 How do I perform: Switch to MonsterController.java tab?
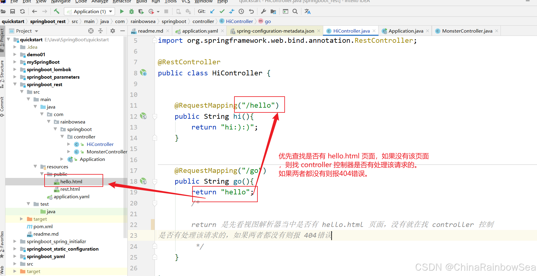click(467, 31)
